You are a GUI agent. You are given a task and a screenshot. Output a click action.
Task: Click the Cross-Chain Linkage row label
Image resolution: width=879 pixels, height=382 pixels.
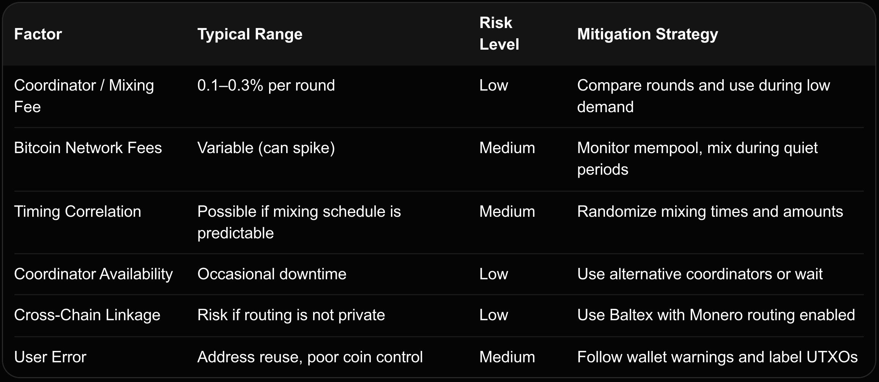[87, 315]
